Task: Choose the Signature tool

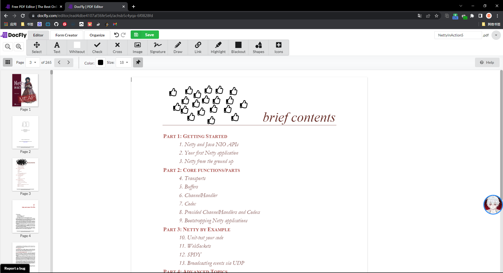Action: coord(158,47)
